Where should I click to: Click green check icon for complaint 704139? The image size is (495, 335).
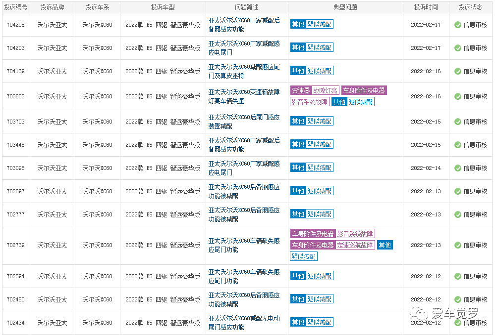tap(458, 72)
